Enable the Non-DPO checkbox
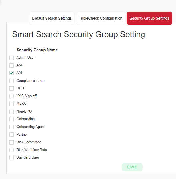This screenshot has width=176, height=179. click(12, 111)
